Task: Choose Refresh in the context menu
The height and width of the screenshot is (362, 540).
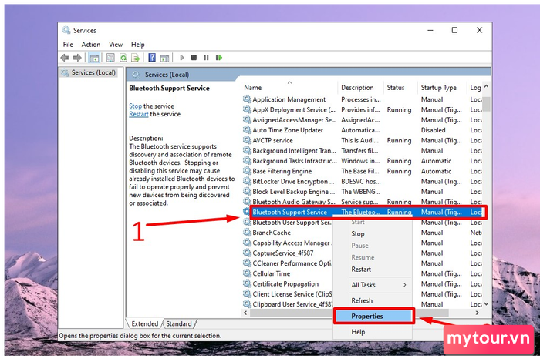Action: coord(362,300)
